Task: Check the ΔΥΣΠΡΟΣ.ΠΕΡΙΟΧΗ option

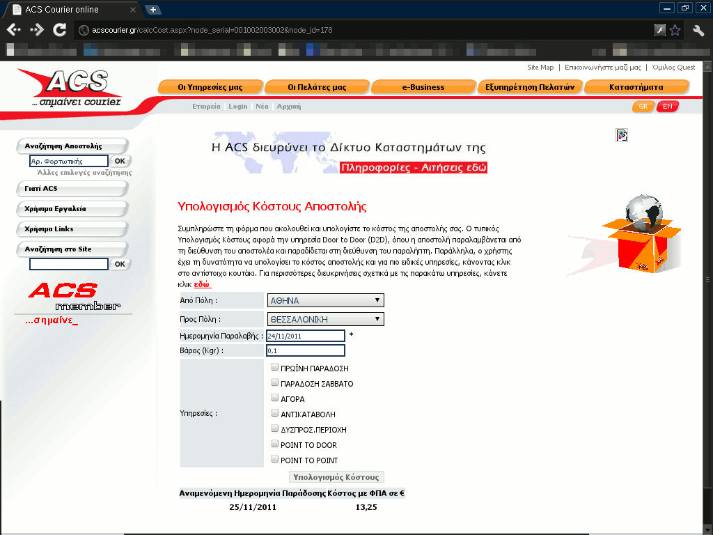Action: (x=274, y=428)
